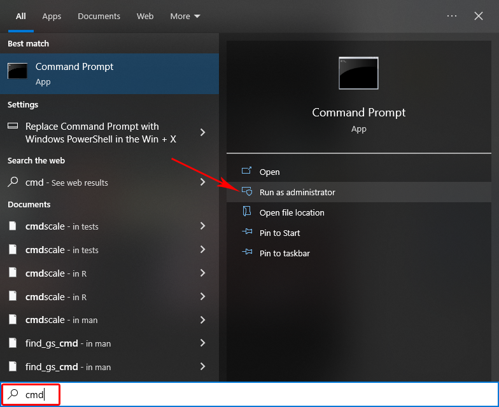Choose Pin to taskbar
The width and height of the screenshot is (499, 407).
pyautogui.click(x=359, y=253)
